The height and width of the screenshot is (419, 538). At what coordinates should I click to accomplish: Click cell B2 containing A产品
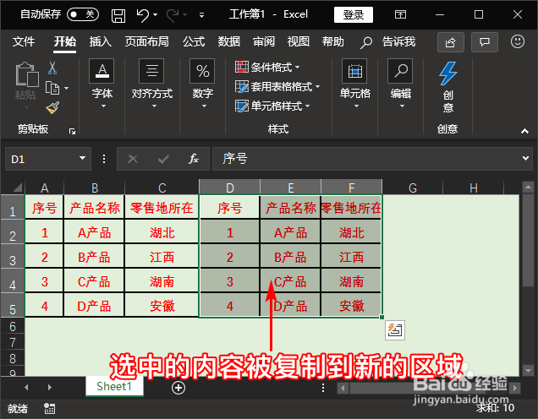94,233
